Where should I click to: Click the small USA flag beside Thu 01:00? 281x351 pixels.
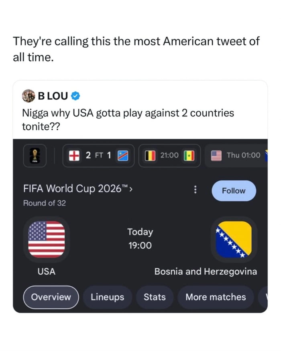coord(216,155)
